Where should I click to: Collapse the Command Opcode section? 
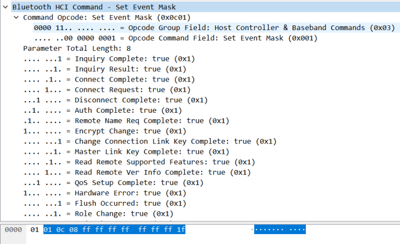point(16,17)
